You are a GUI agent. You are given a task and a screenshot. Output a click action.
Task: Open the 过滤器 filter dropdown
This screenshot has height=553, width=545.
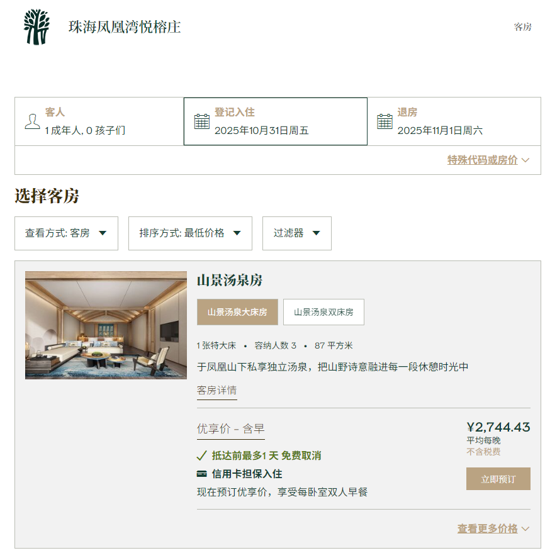pos(297,233)
